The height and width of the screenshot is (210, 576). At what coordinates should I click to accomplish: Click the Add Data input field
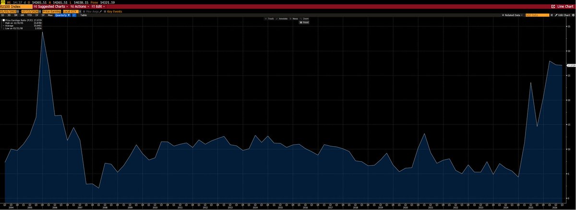pos(538,15)
